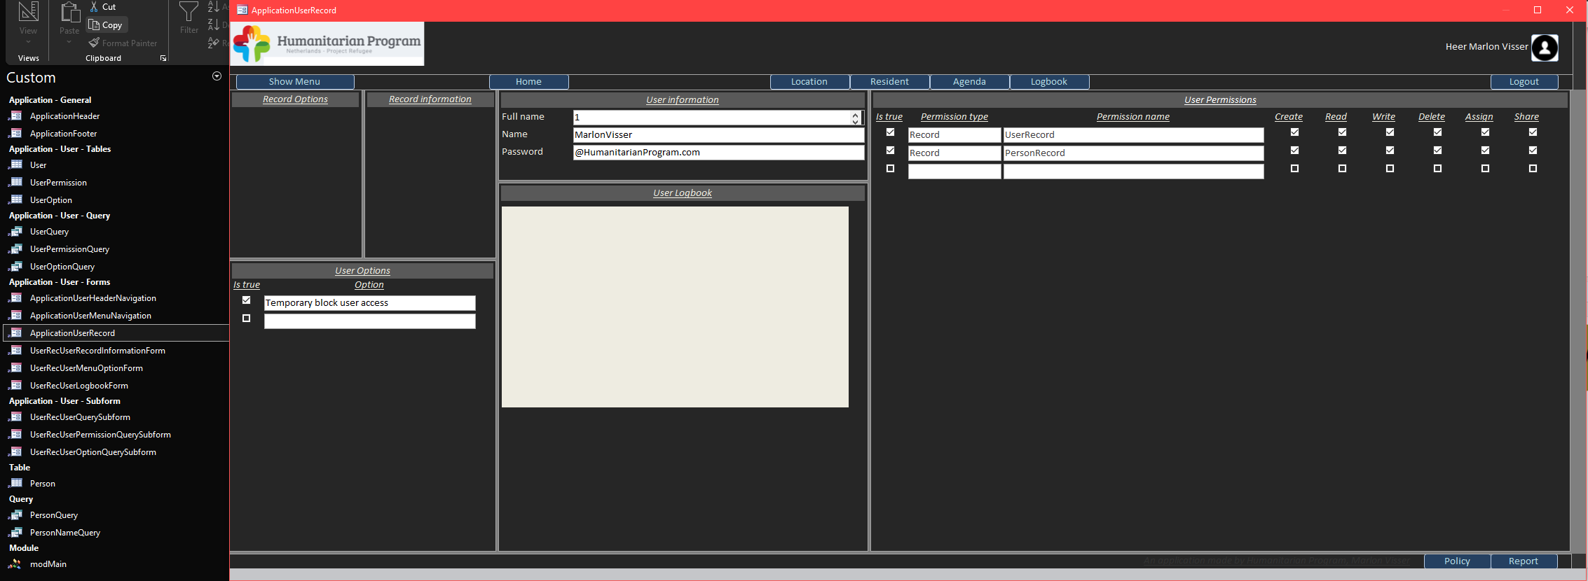Collapse the Application - User - Forms group
The image size is (1588, 581).
click(59, 282)
